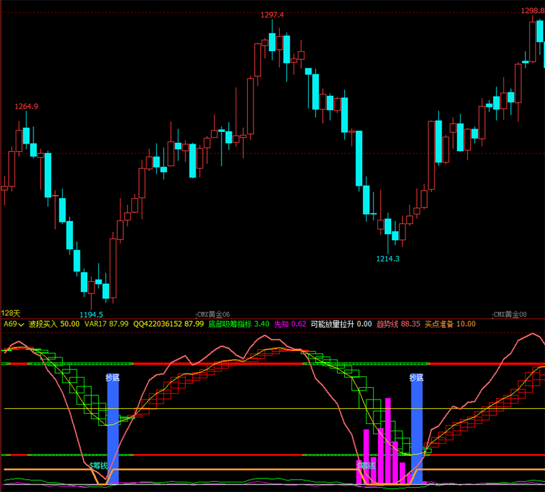This screenshot has width=545, height=492.
Task: Click the 1214.3 low price label
Action: pyautogui.click(x=388, y=259)
